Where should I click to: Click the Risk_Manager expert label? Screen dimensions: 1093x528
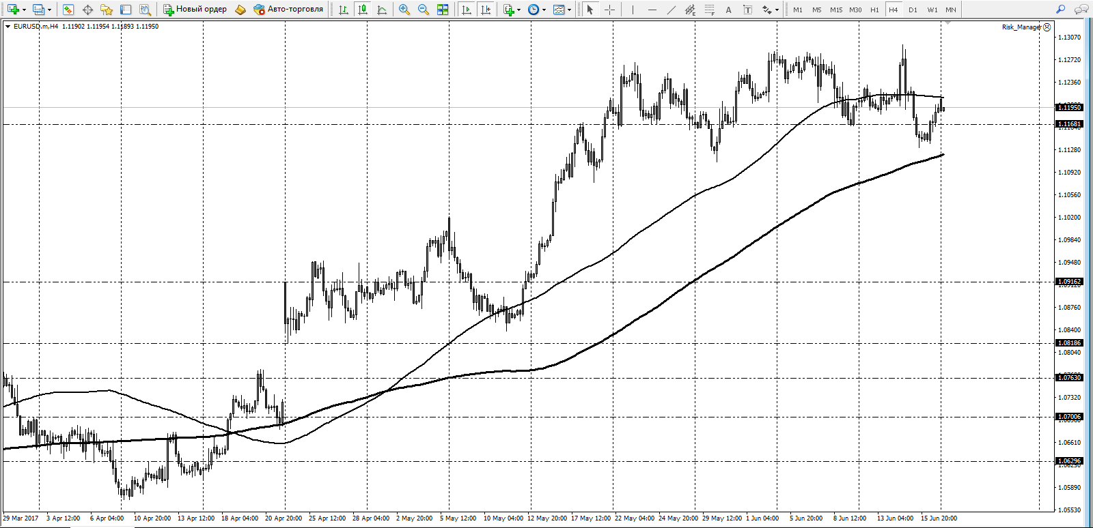tap(1021, 27)
